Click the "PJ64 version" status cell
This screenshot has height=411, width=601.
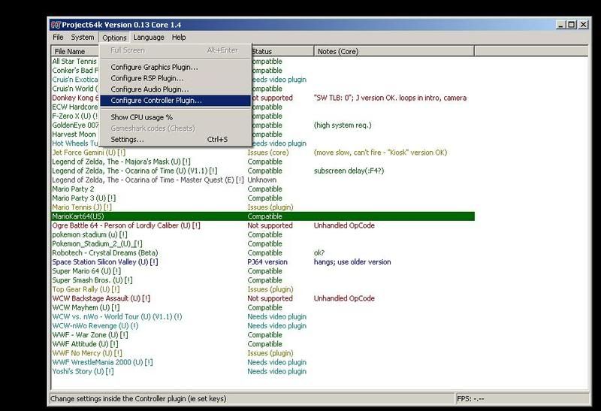point(267,262)
